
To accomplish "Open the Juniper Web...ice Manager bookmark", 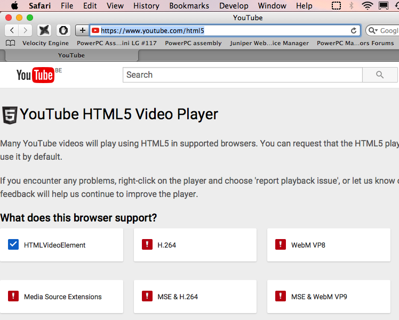I will (x=269, y=43).
